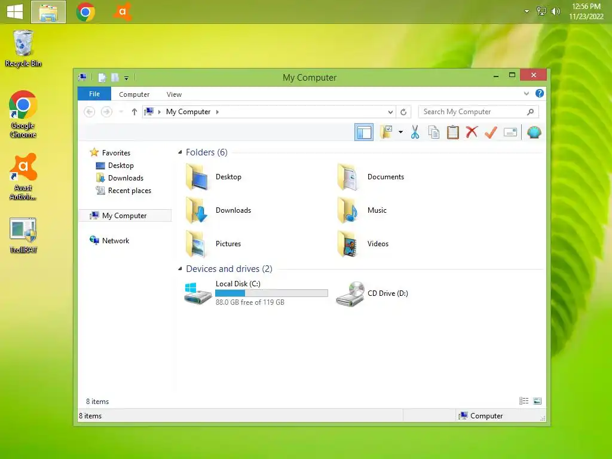Open the address bar history dropdown

click(x=390, y=112)
